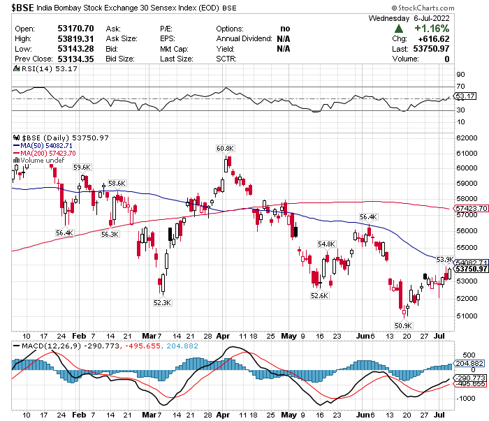Click the 58.6K high label in mid February
The image size is (489, 421).
point(117,183)
